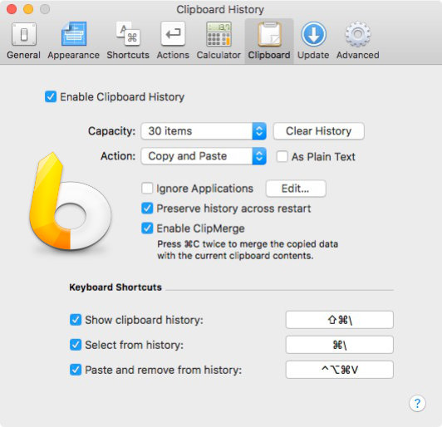Click the Select from history shortcut field
Screen dimensions: 442x427
pos(339,345)
